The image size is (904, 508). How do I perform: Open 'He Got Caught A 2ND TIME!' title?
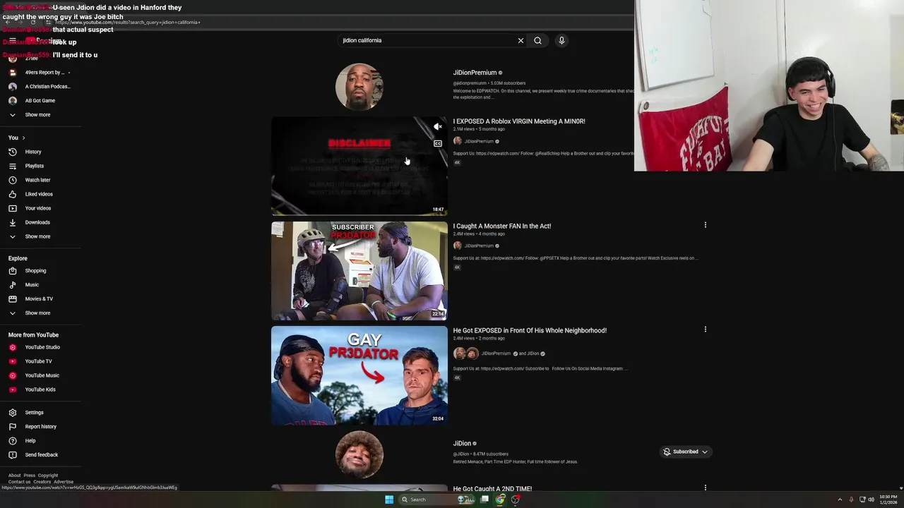coord(492,488)
